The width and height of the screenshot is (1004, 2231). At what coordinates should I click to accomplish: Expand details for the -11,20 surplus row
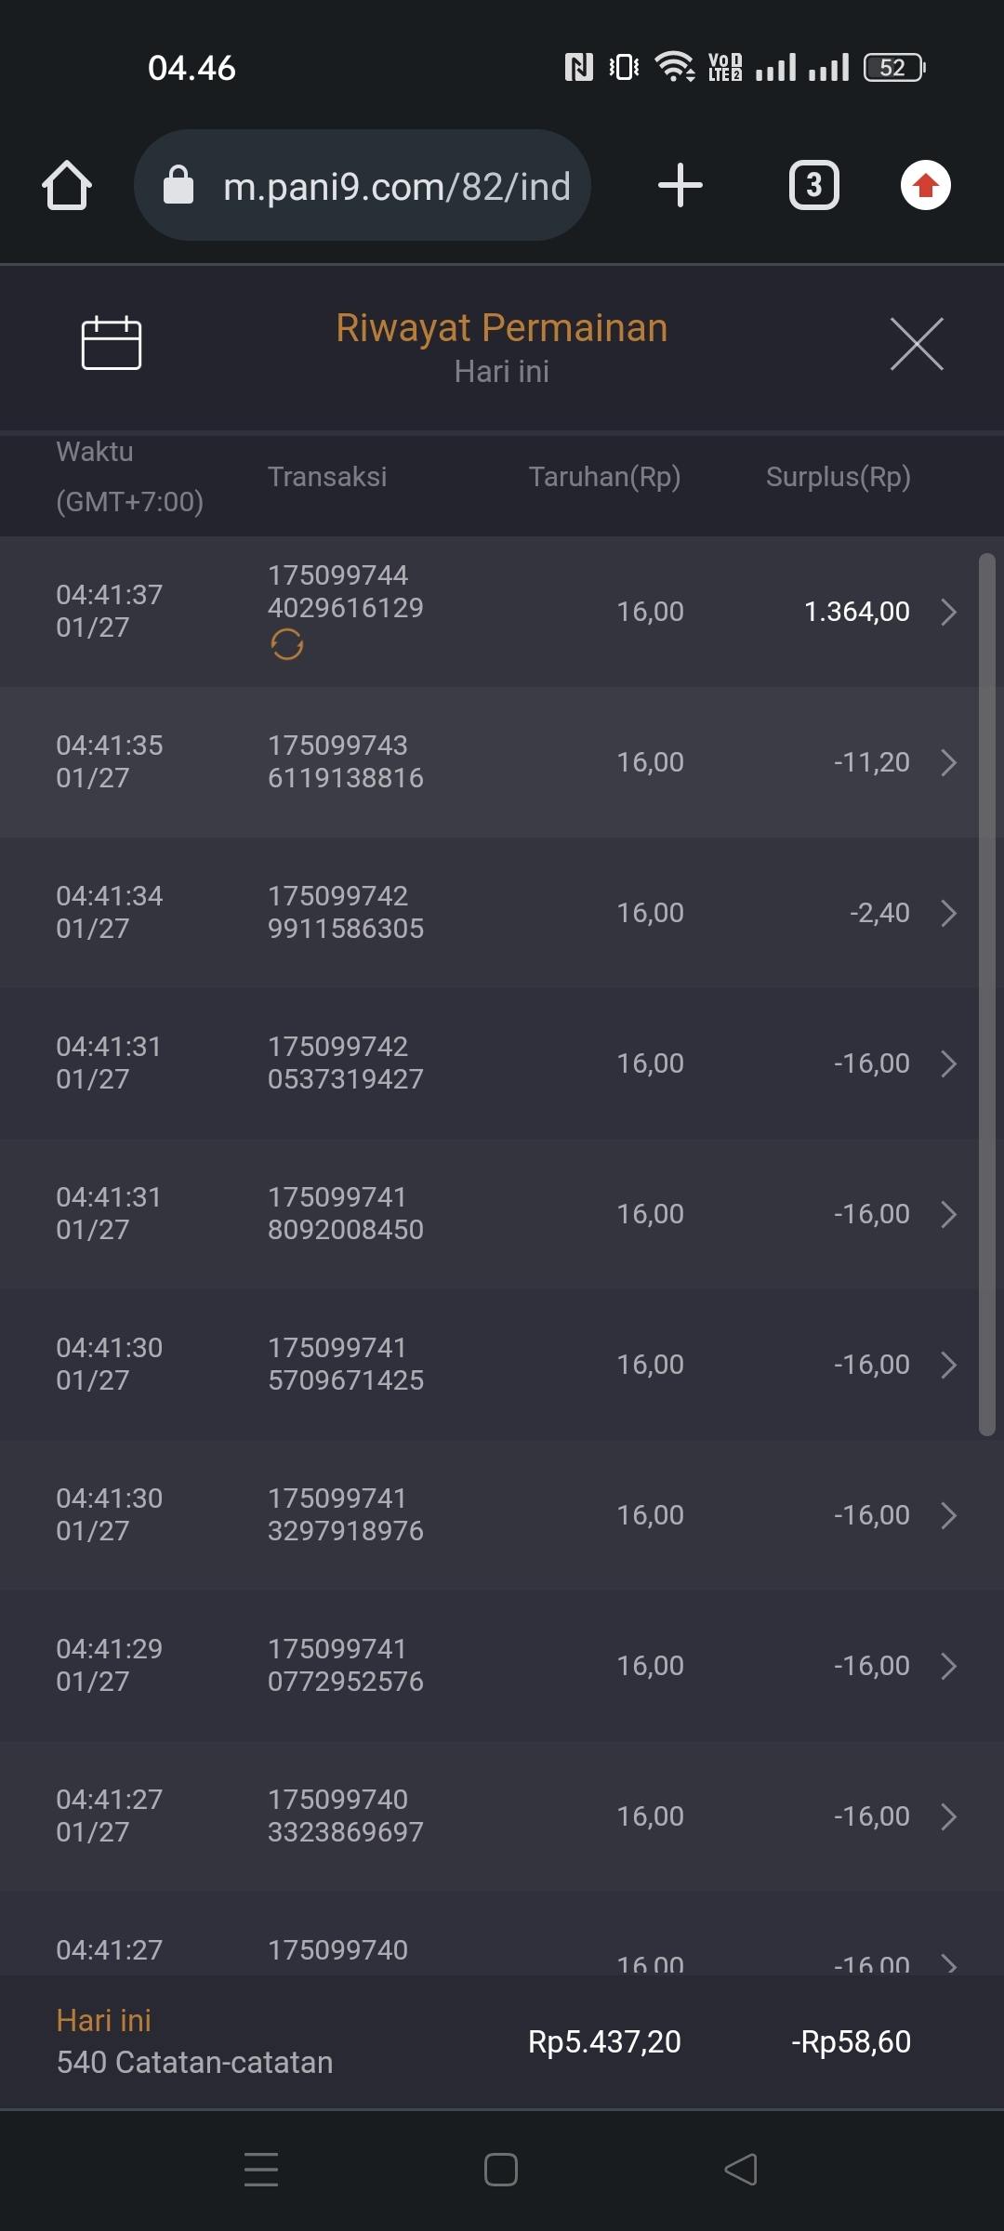pos(948,762)
